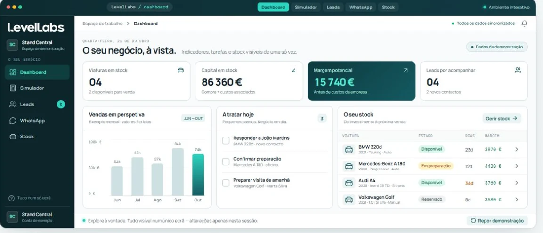Click the Disponível status badge for BMW 320d

point(431,149)
